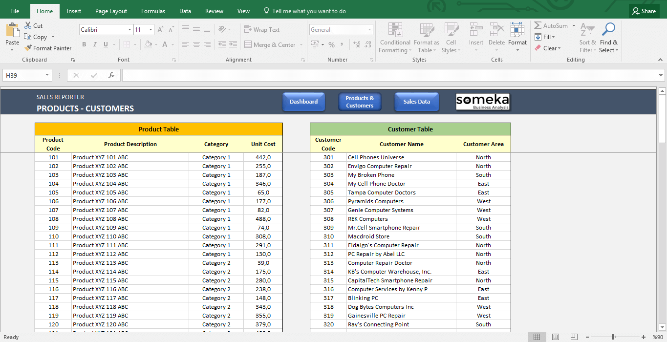Click the Insert Function fx icon
The width and height of the screenshot is (667, 342).
[x=111, y=75]
